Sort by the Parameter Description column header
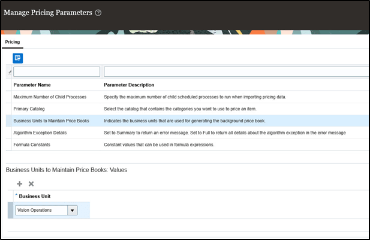 [x=129, y=85]
